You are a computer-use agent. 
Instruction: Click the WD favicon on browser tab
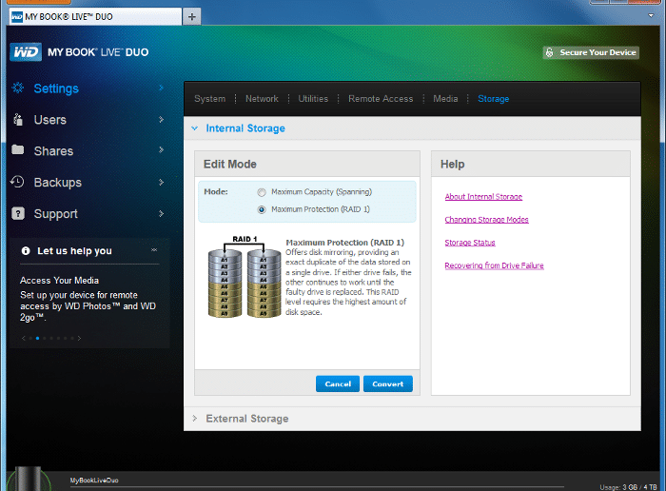click(16, 17)
